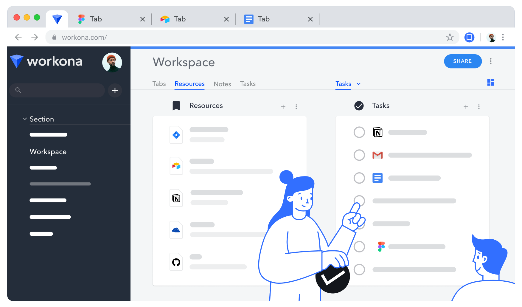Screen dimensions: 522x307
Task: Check off the Notion task
Action: pos(359,132)
